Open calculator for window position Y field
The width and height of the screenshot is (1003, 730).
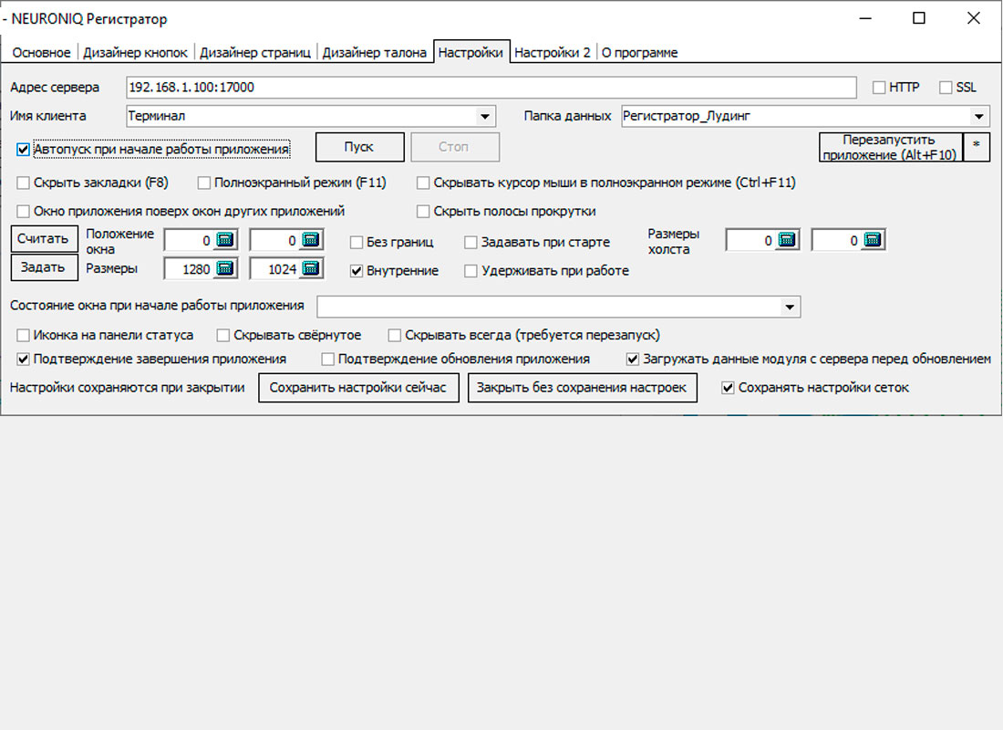click(311, 240)
